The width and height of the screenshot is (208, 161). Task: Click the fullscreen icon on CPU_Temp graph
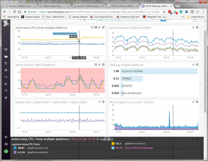click(92, 27)
